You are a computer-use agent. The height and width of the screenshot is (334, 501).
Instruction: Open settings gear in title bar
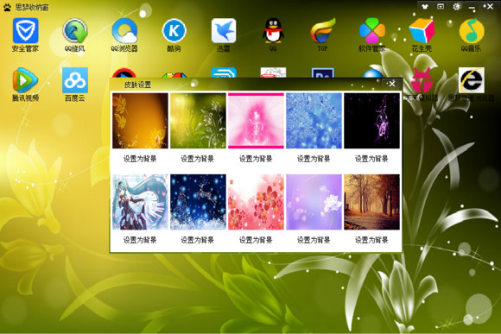click(457, 6)
